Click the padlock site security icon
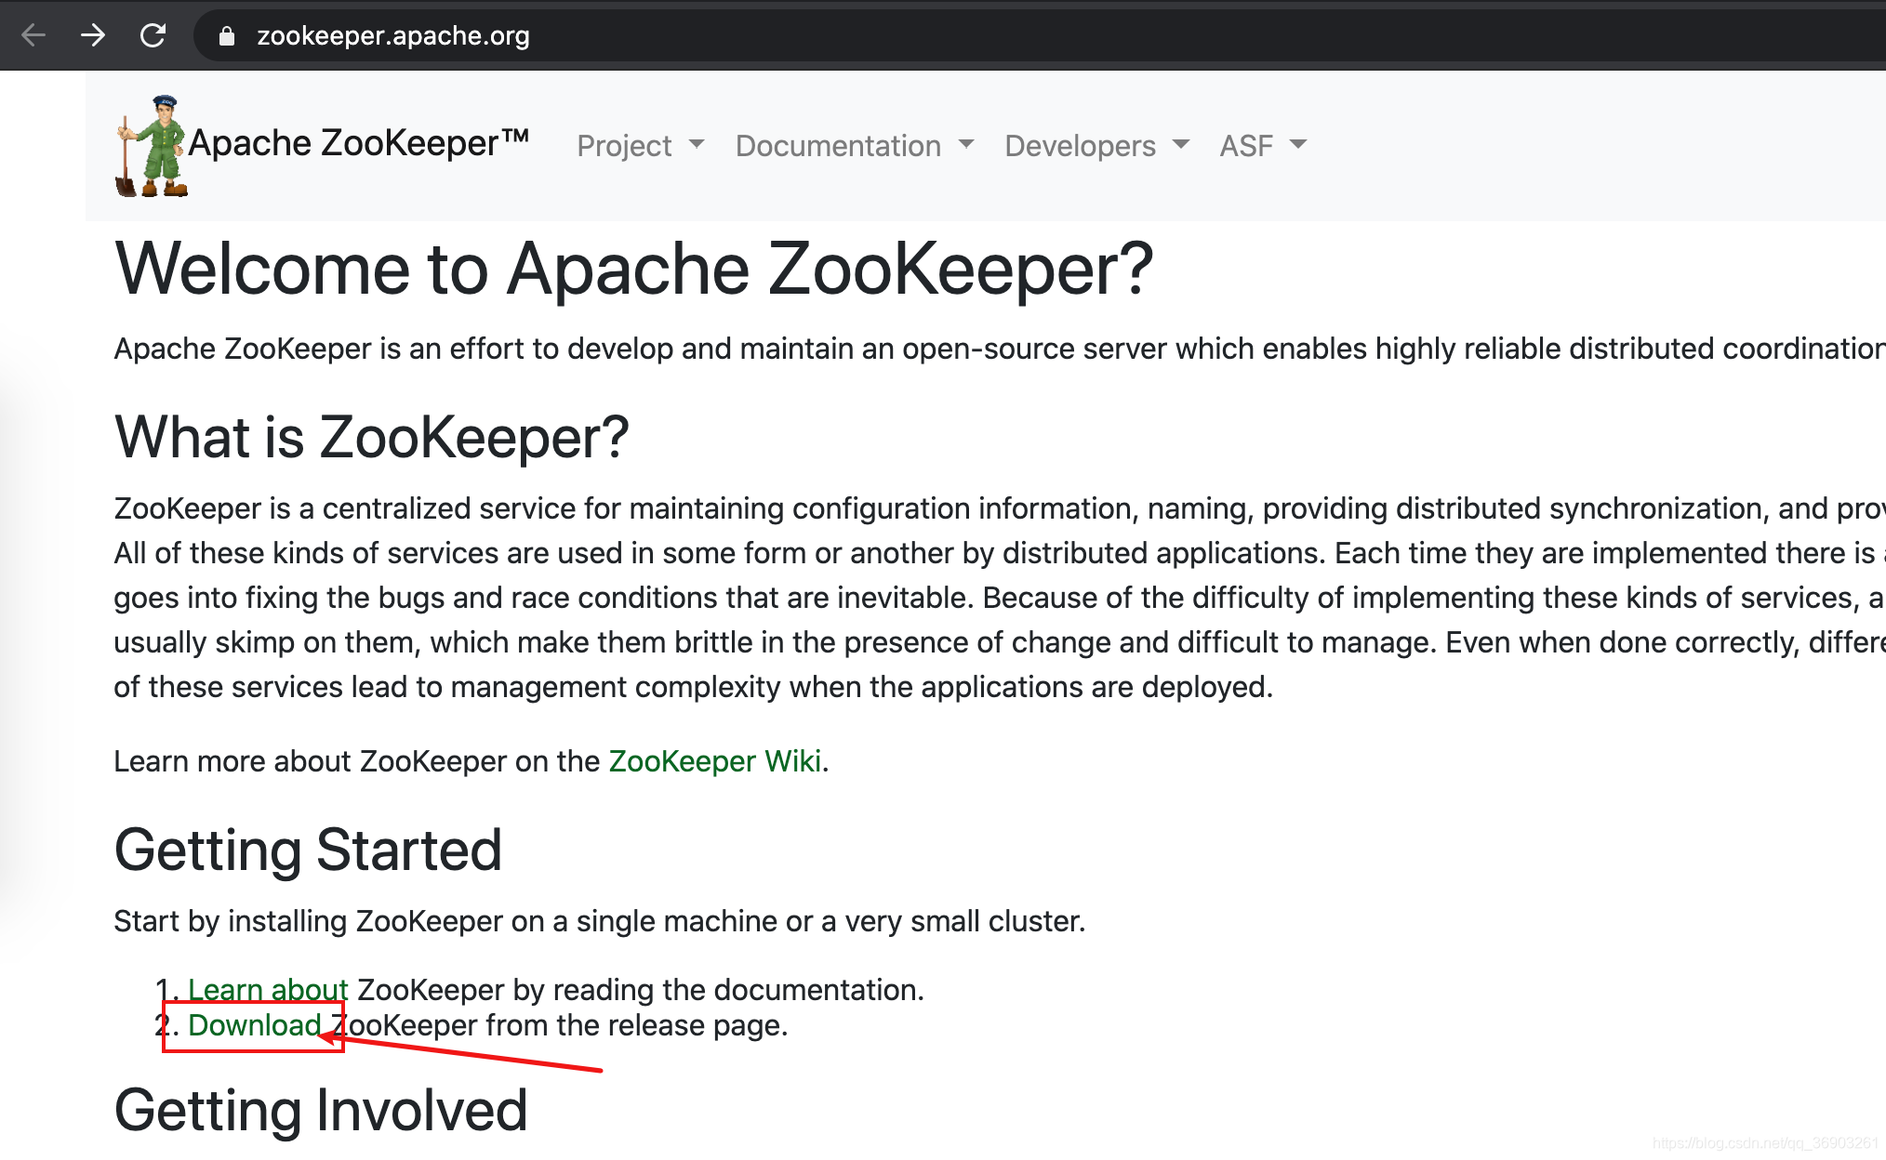The width and height of the screenshot is (1886, 1160). point(226,36)
